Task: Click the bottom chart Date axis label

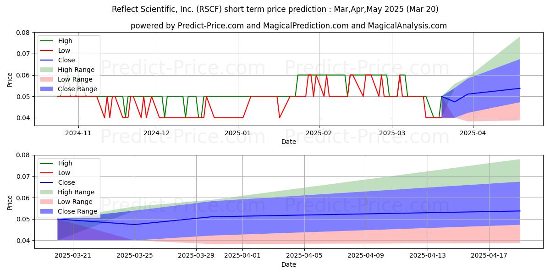Action: coord(289,264)
